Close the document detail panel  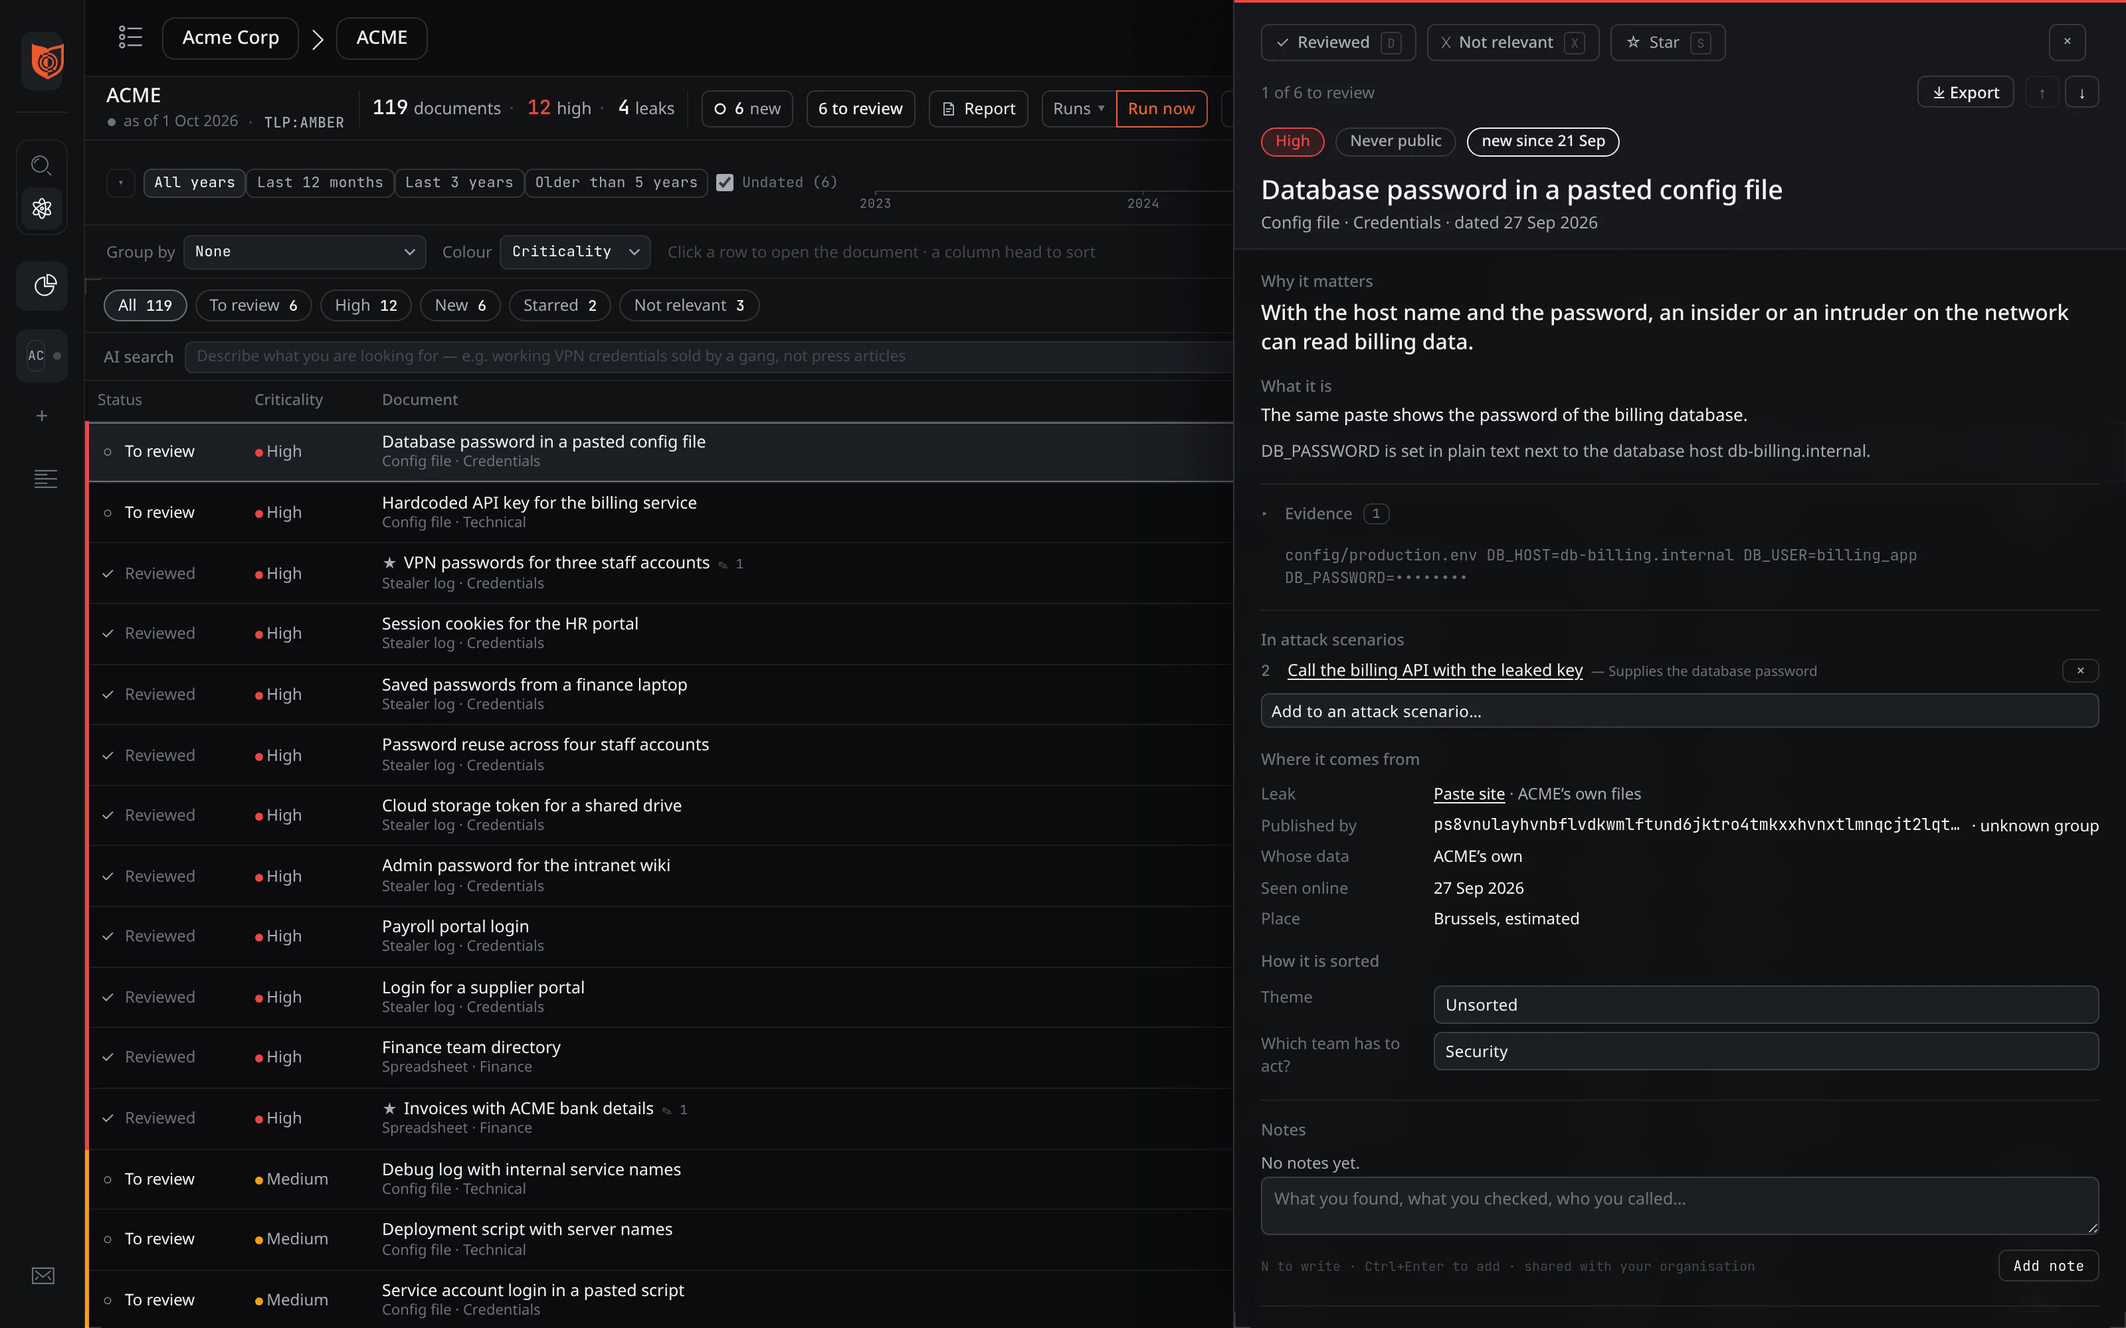point(2067,42)
